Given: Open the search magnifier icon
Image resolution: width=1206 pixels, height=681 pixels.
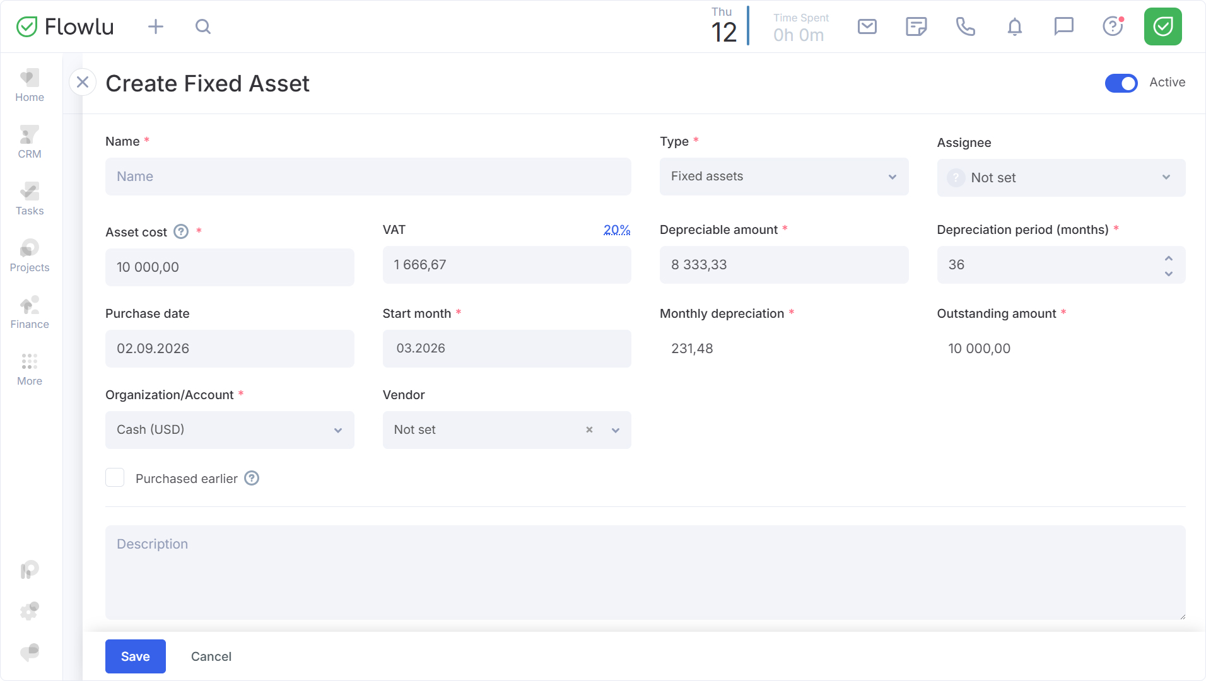Looking at the screenshot, I should tap(202, 26).
